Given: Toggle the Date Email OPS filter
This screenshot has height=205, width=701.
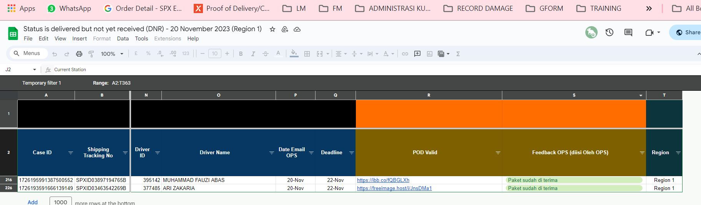Looking at the screenshot, I should (x=311, y=153).
